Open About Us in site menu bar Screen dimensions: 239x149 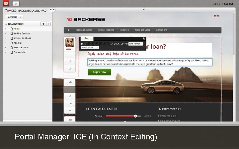pyautogui.click(x=124, y=30)
